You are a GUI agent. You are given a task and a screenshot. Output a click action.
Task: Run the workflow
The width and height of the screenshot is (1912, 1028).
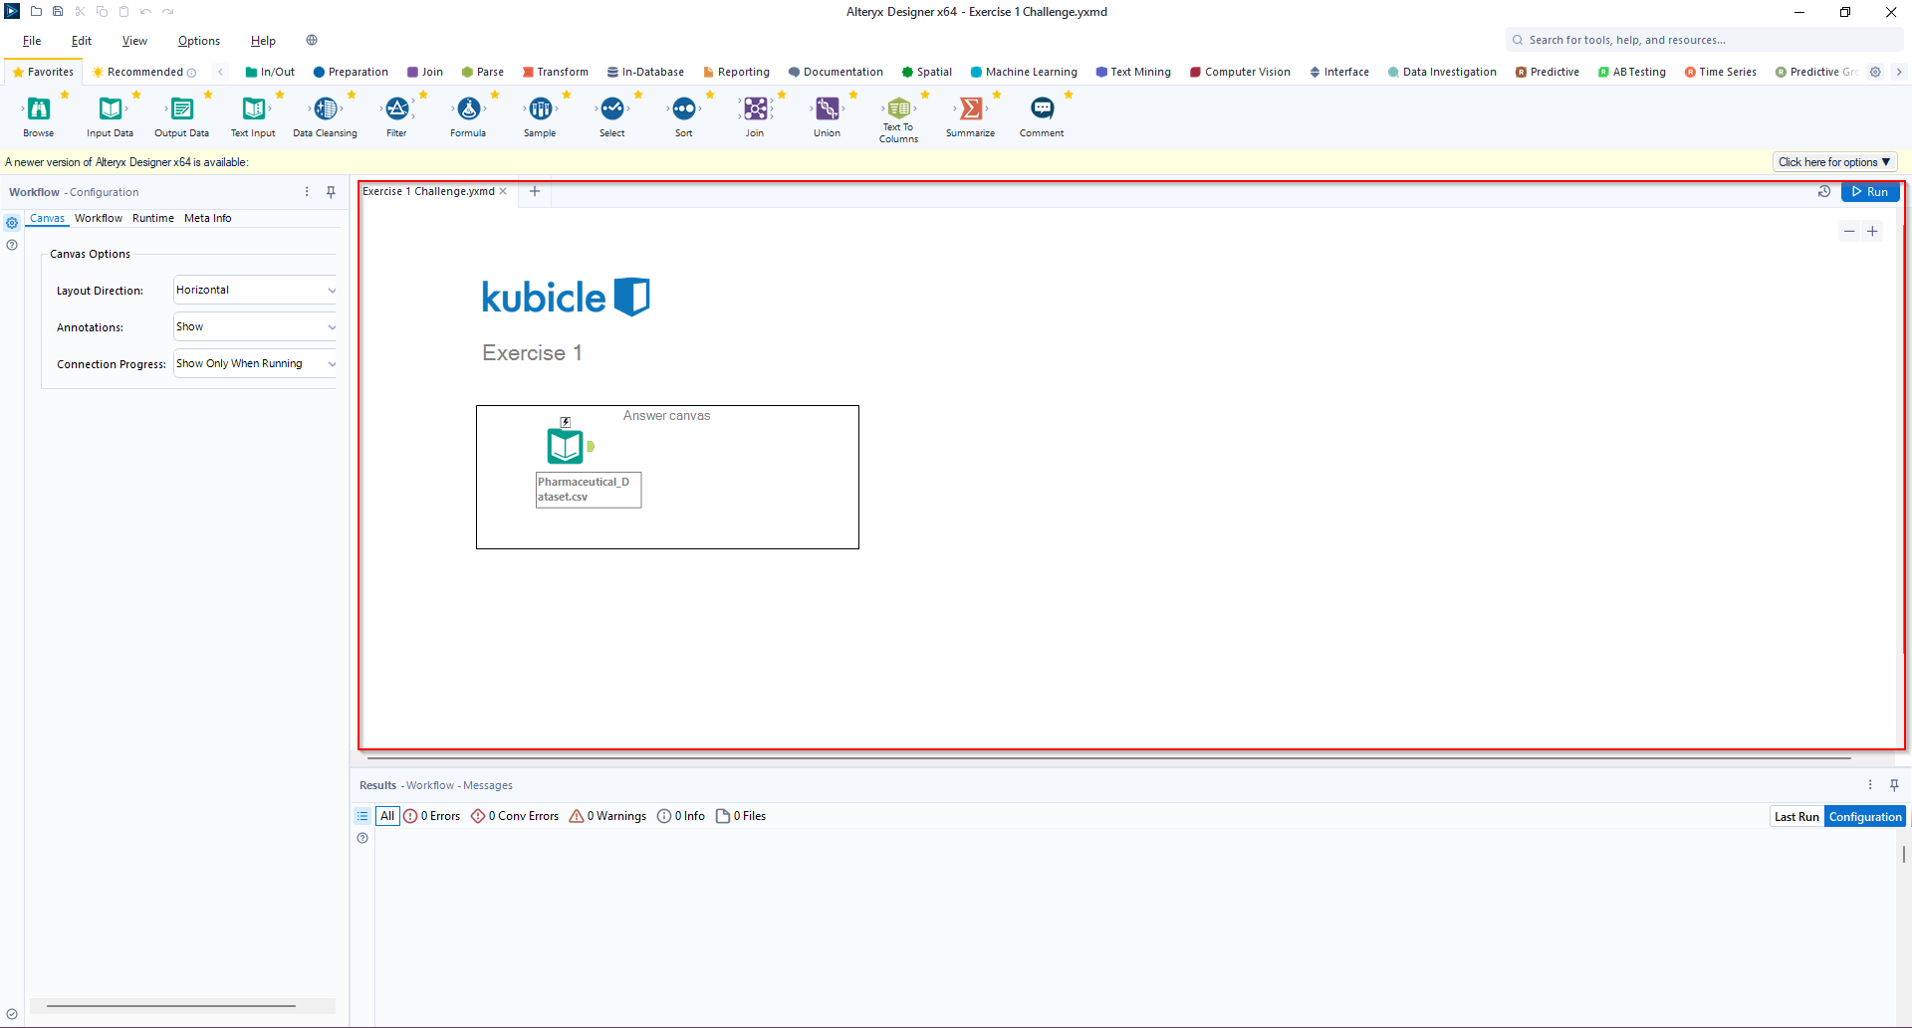pos(1870,192)
